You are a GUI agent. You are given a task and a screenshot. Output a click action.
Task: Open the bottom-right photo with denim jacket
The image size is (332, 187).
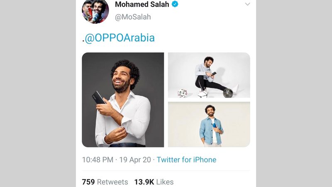(209, 124)
